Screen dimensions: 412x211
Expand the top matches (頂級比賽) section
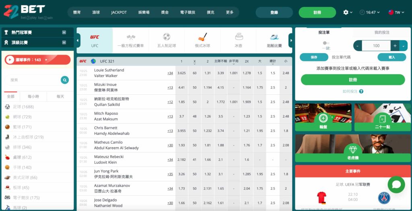tap(64, 42)
